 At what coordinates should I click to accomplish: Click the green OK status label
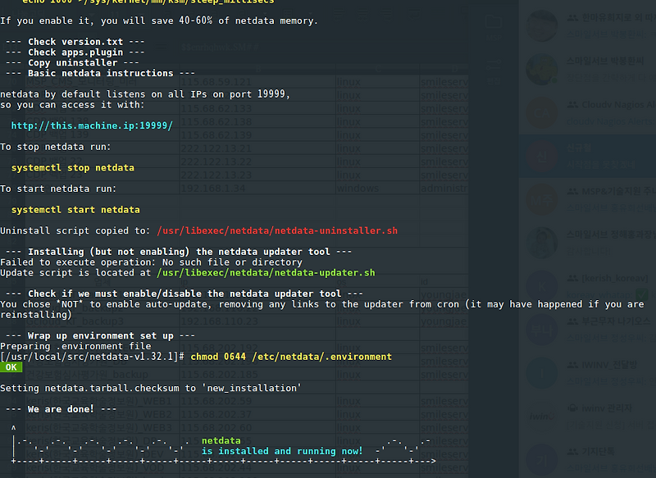click(11, 366)
